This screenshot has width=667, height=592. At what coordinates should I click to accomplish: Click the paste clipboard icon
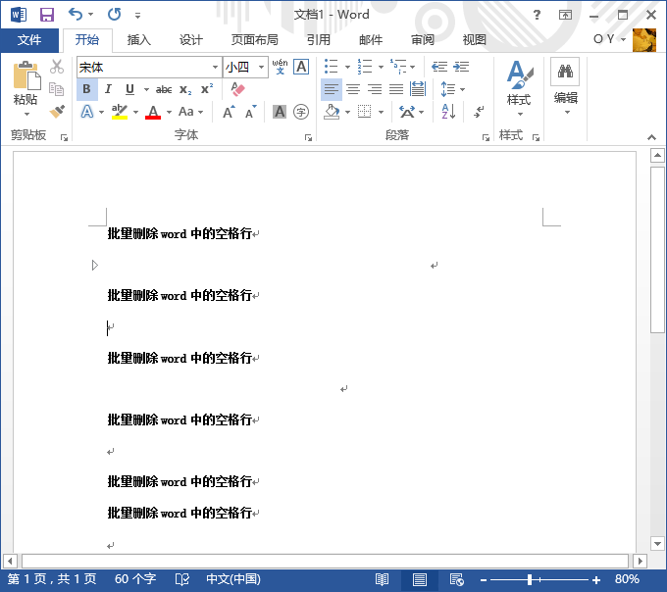click(x=26, y=75)
